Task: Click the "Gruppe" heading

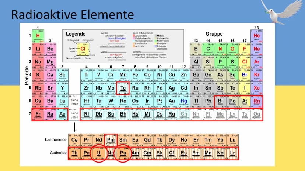Action: pyautogui.click(x=214, y=34)
